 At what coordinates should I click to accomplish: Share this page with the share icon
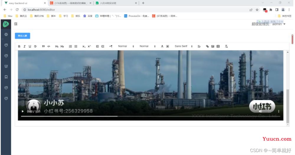(251, 10)
